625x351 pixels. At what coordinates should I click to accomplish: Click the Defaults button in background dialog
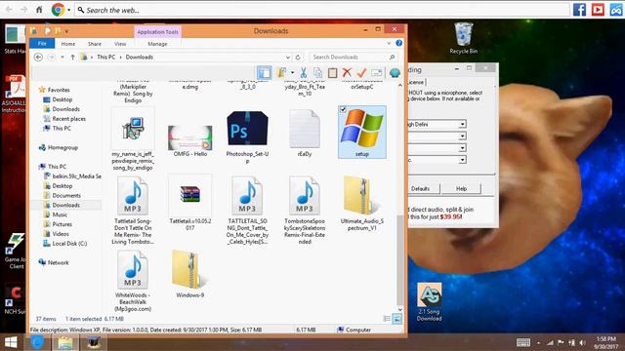[x=423, y=188]
